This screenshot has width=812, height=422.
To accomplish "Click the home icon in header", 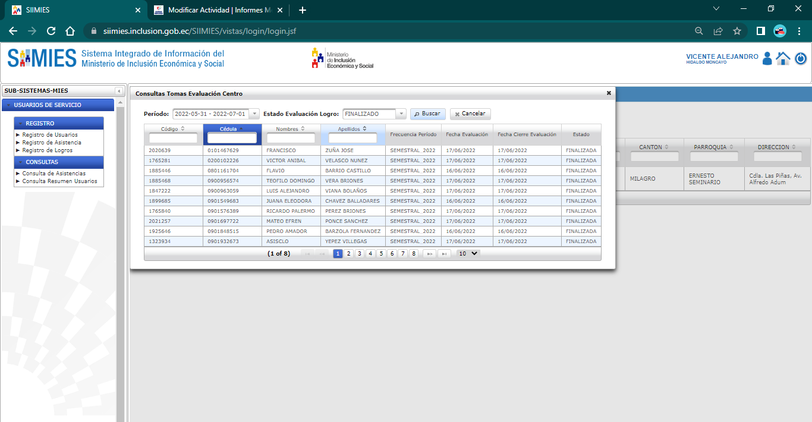I will (783, 58).
